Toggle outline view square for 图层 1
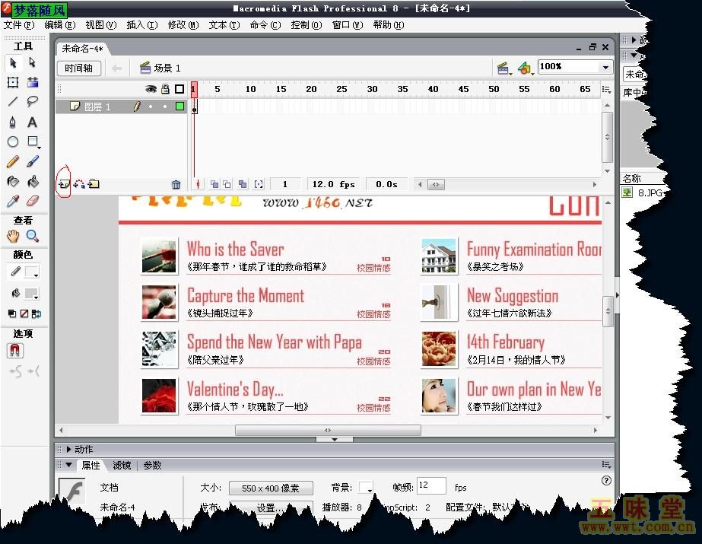702x544 pixels. tap(179, 107)
